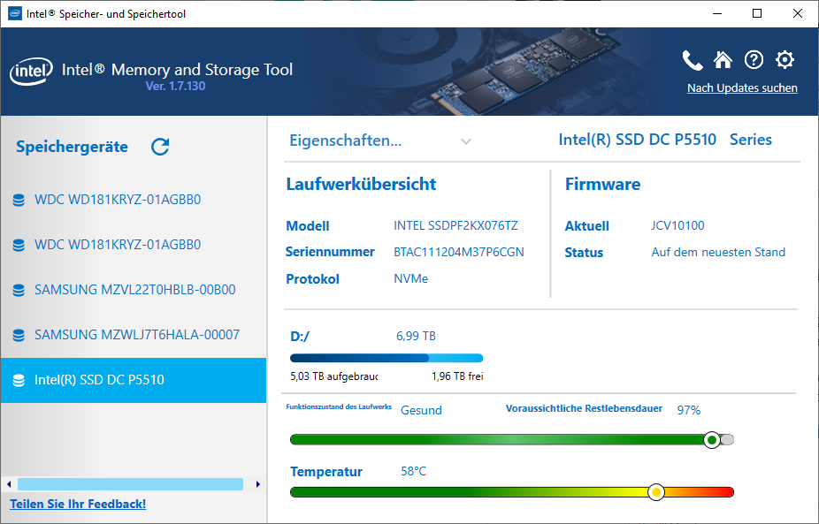Click the Temperatur label
Image resolution: width=819 pixels, height=524 pixels.
pos(326,472)
